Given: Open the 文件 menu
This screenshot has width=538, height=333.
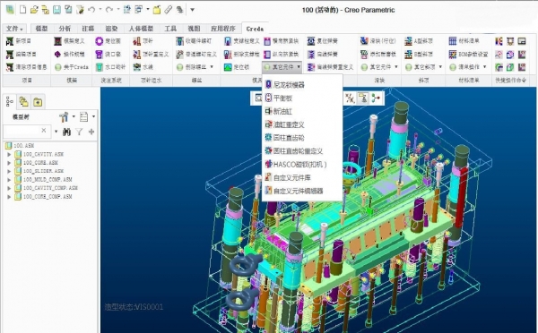Looking at the screenshot, I should (x=14, y=29).
